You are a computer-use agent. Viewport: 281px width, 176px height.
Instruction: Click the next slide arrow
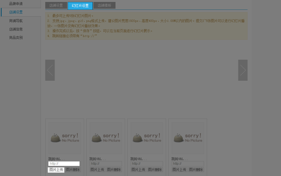click(x=243, y=70)
